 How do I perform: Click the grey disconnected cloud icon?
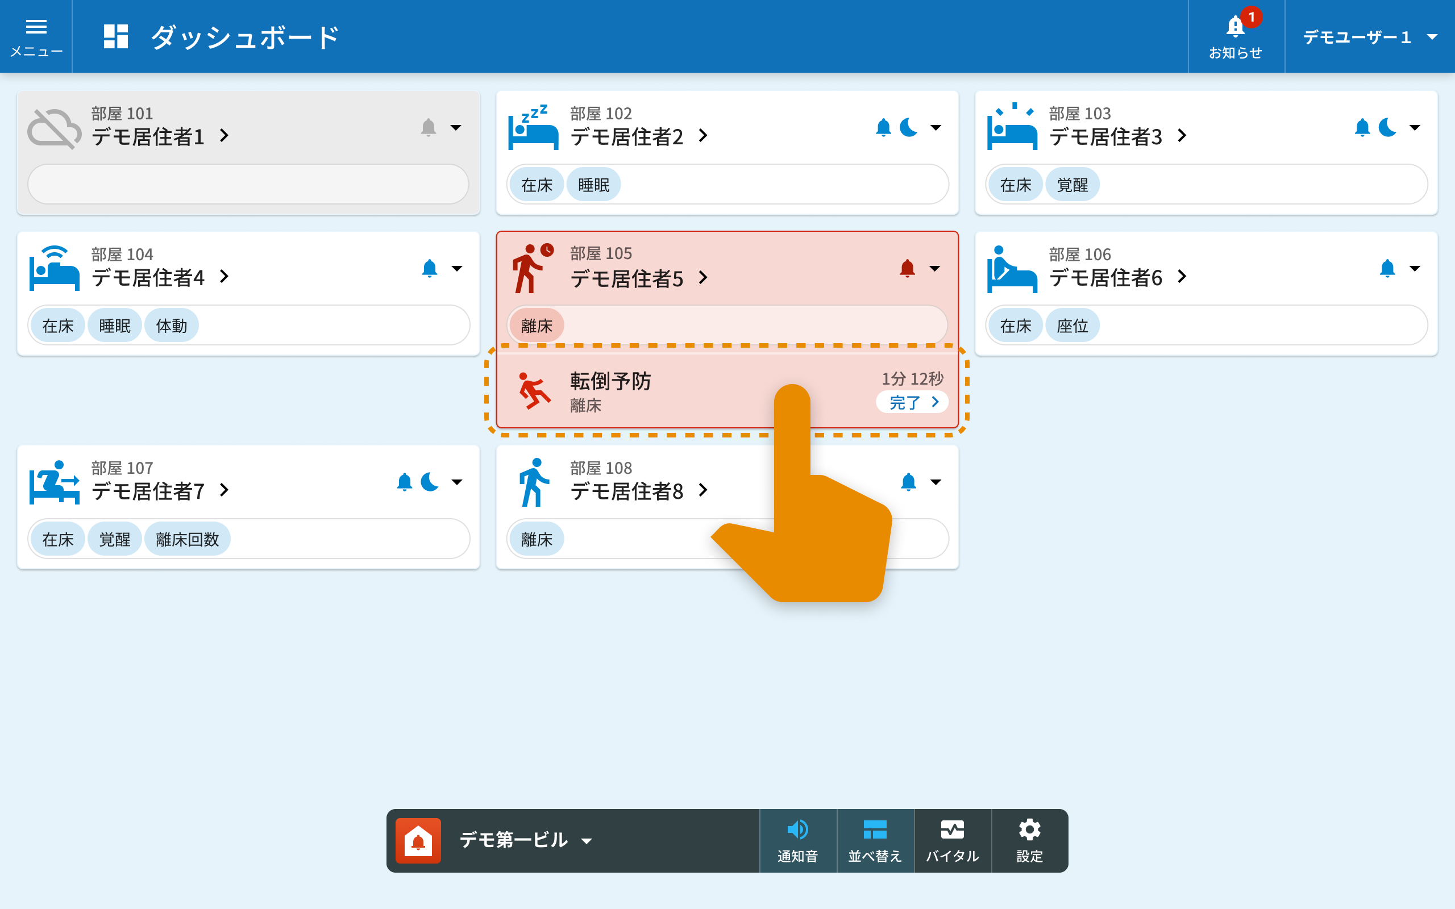[x=54, y=128]
